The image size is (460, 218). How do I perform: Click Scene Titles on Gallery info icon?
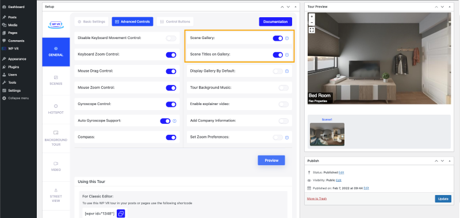tap(287, 54)
